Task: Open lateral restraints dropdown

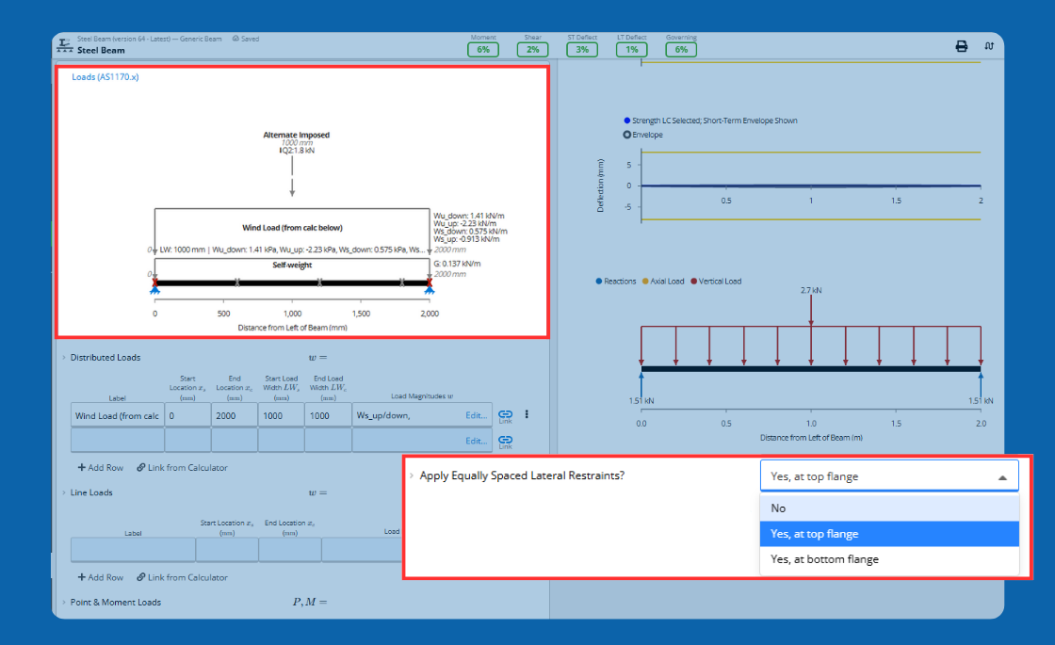Action: (x=889, y=476)
